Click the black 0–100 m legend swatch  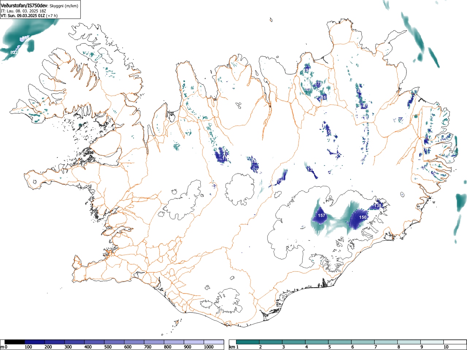click(x=15, y=342)
